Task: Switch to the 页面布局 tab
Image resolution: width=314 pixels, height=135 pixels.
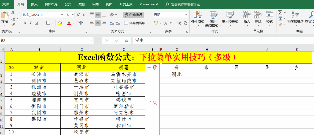Action: (51, 4)
